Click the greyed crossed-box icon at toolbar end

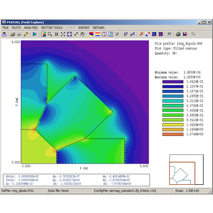click(x=193, y=34)
